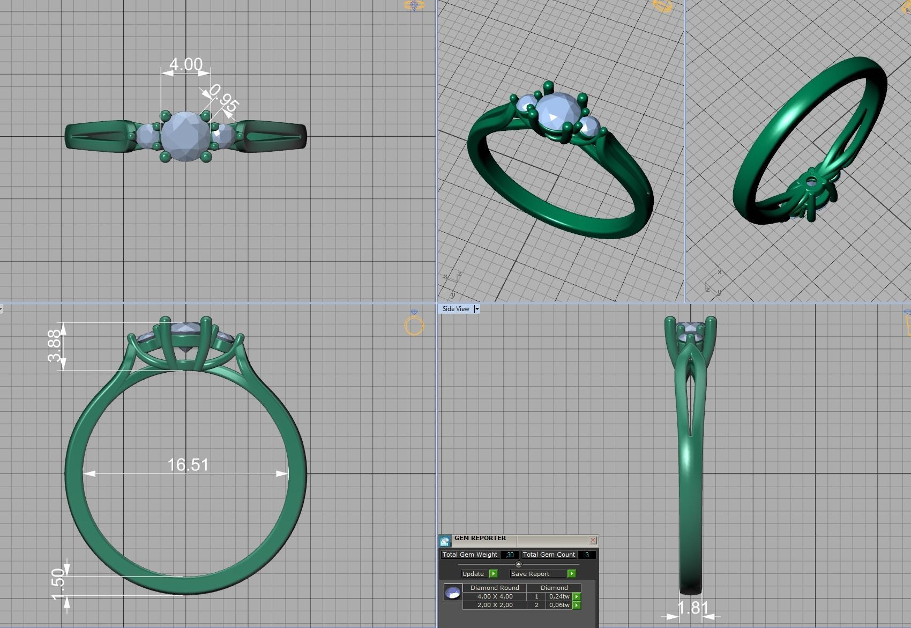
Task: Click the green arrow next to Update
Action: pyautogui.click(x=493, y=574)
